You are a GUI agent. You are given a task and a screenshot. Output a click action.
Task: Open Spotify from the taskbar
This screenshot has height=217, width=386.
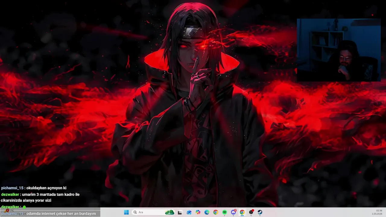point(225,212)
